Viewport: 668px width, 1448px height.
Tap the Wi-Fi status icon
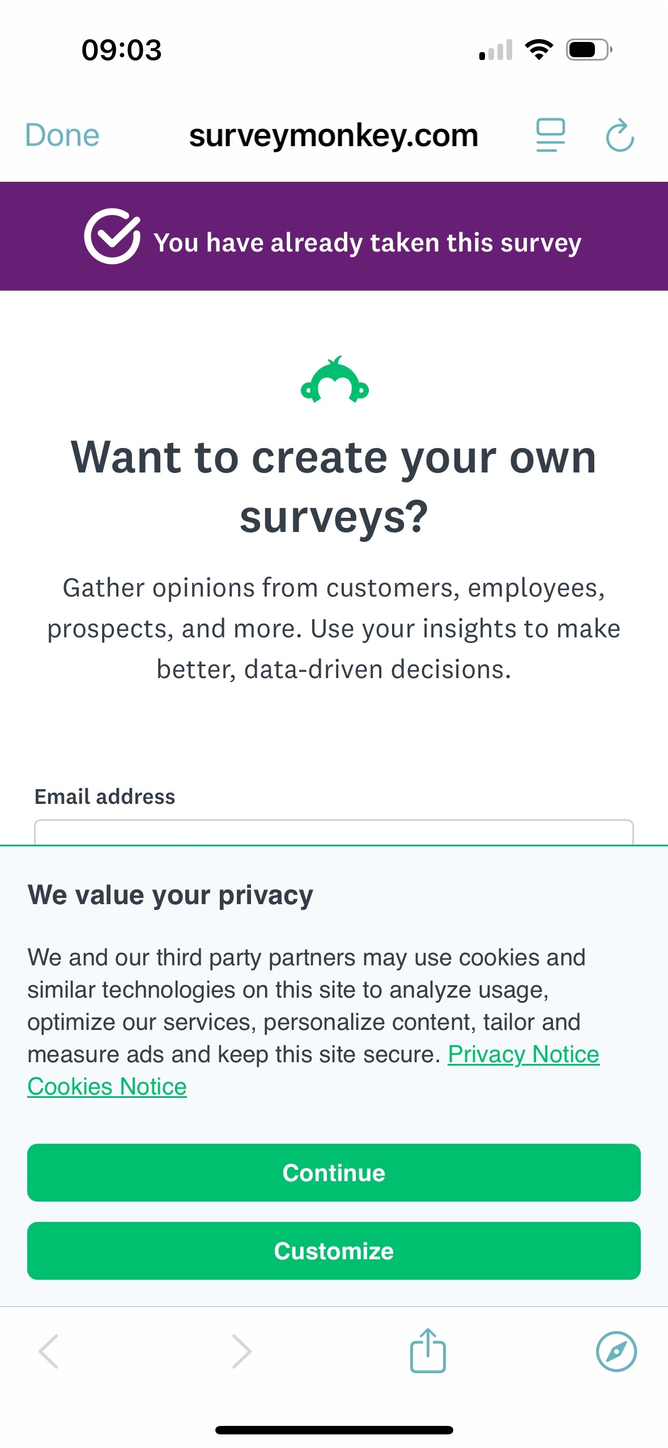539,50
